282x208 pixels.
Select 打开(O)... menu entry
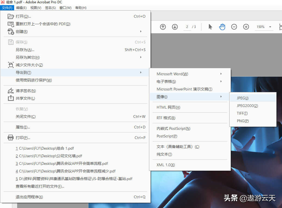(75, 16)
